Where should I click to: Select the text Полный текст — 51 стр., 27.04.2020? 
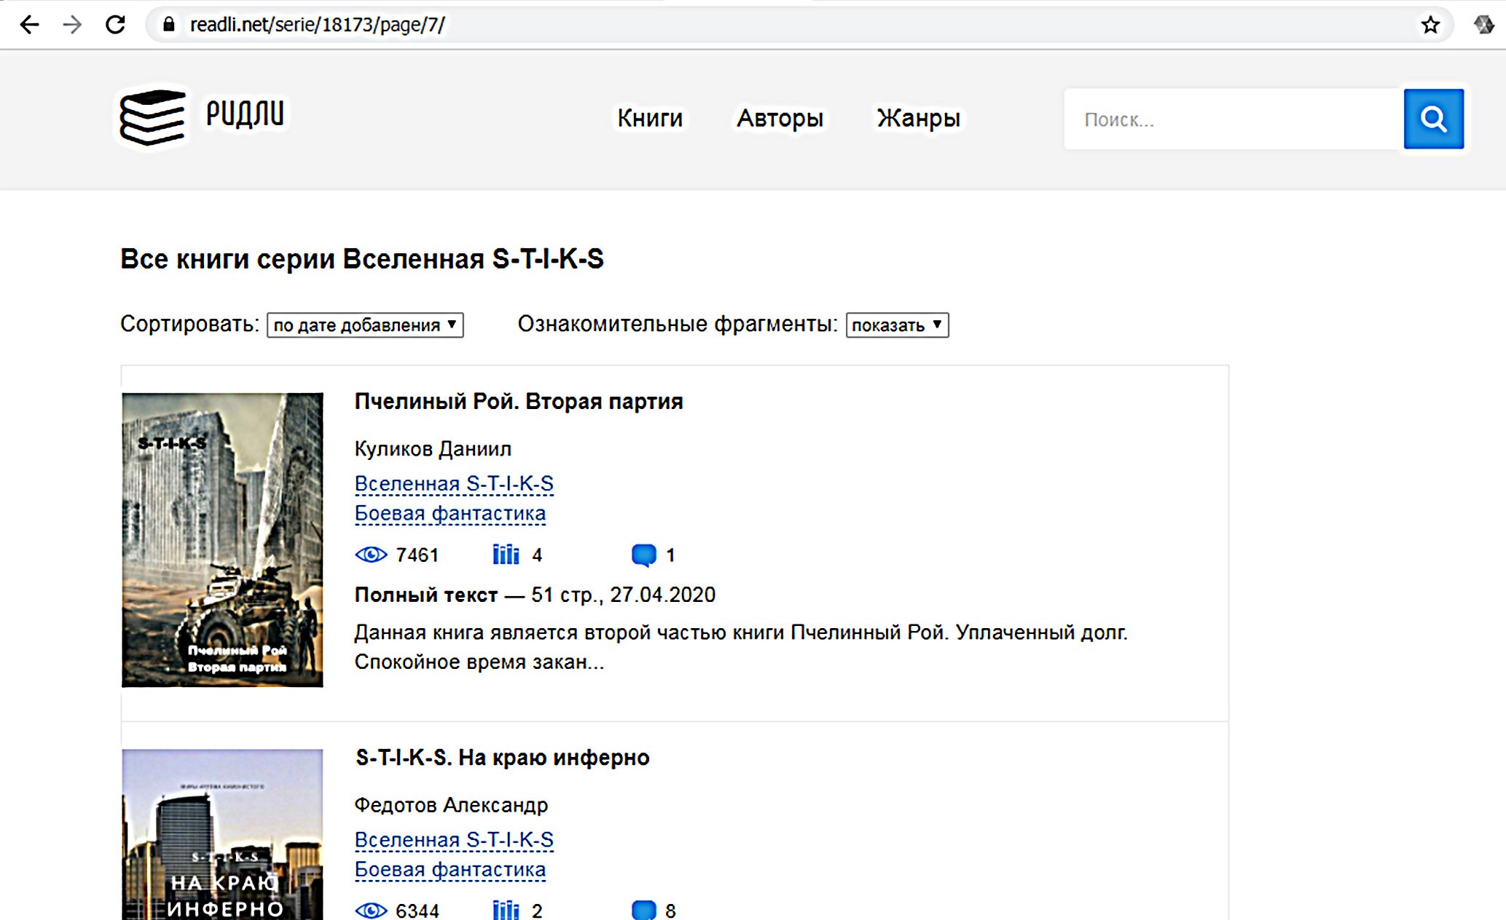tap(535, 595)
